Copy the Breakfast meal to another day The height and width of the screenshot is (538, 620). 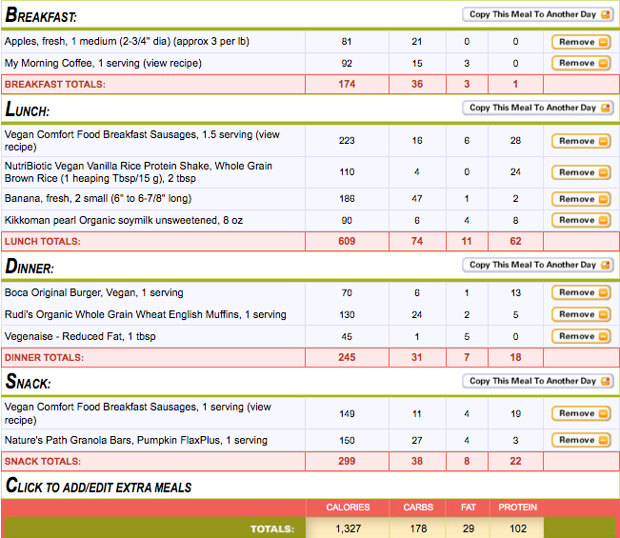tap(538, 15)
